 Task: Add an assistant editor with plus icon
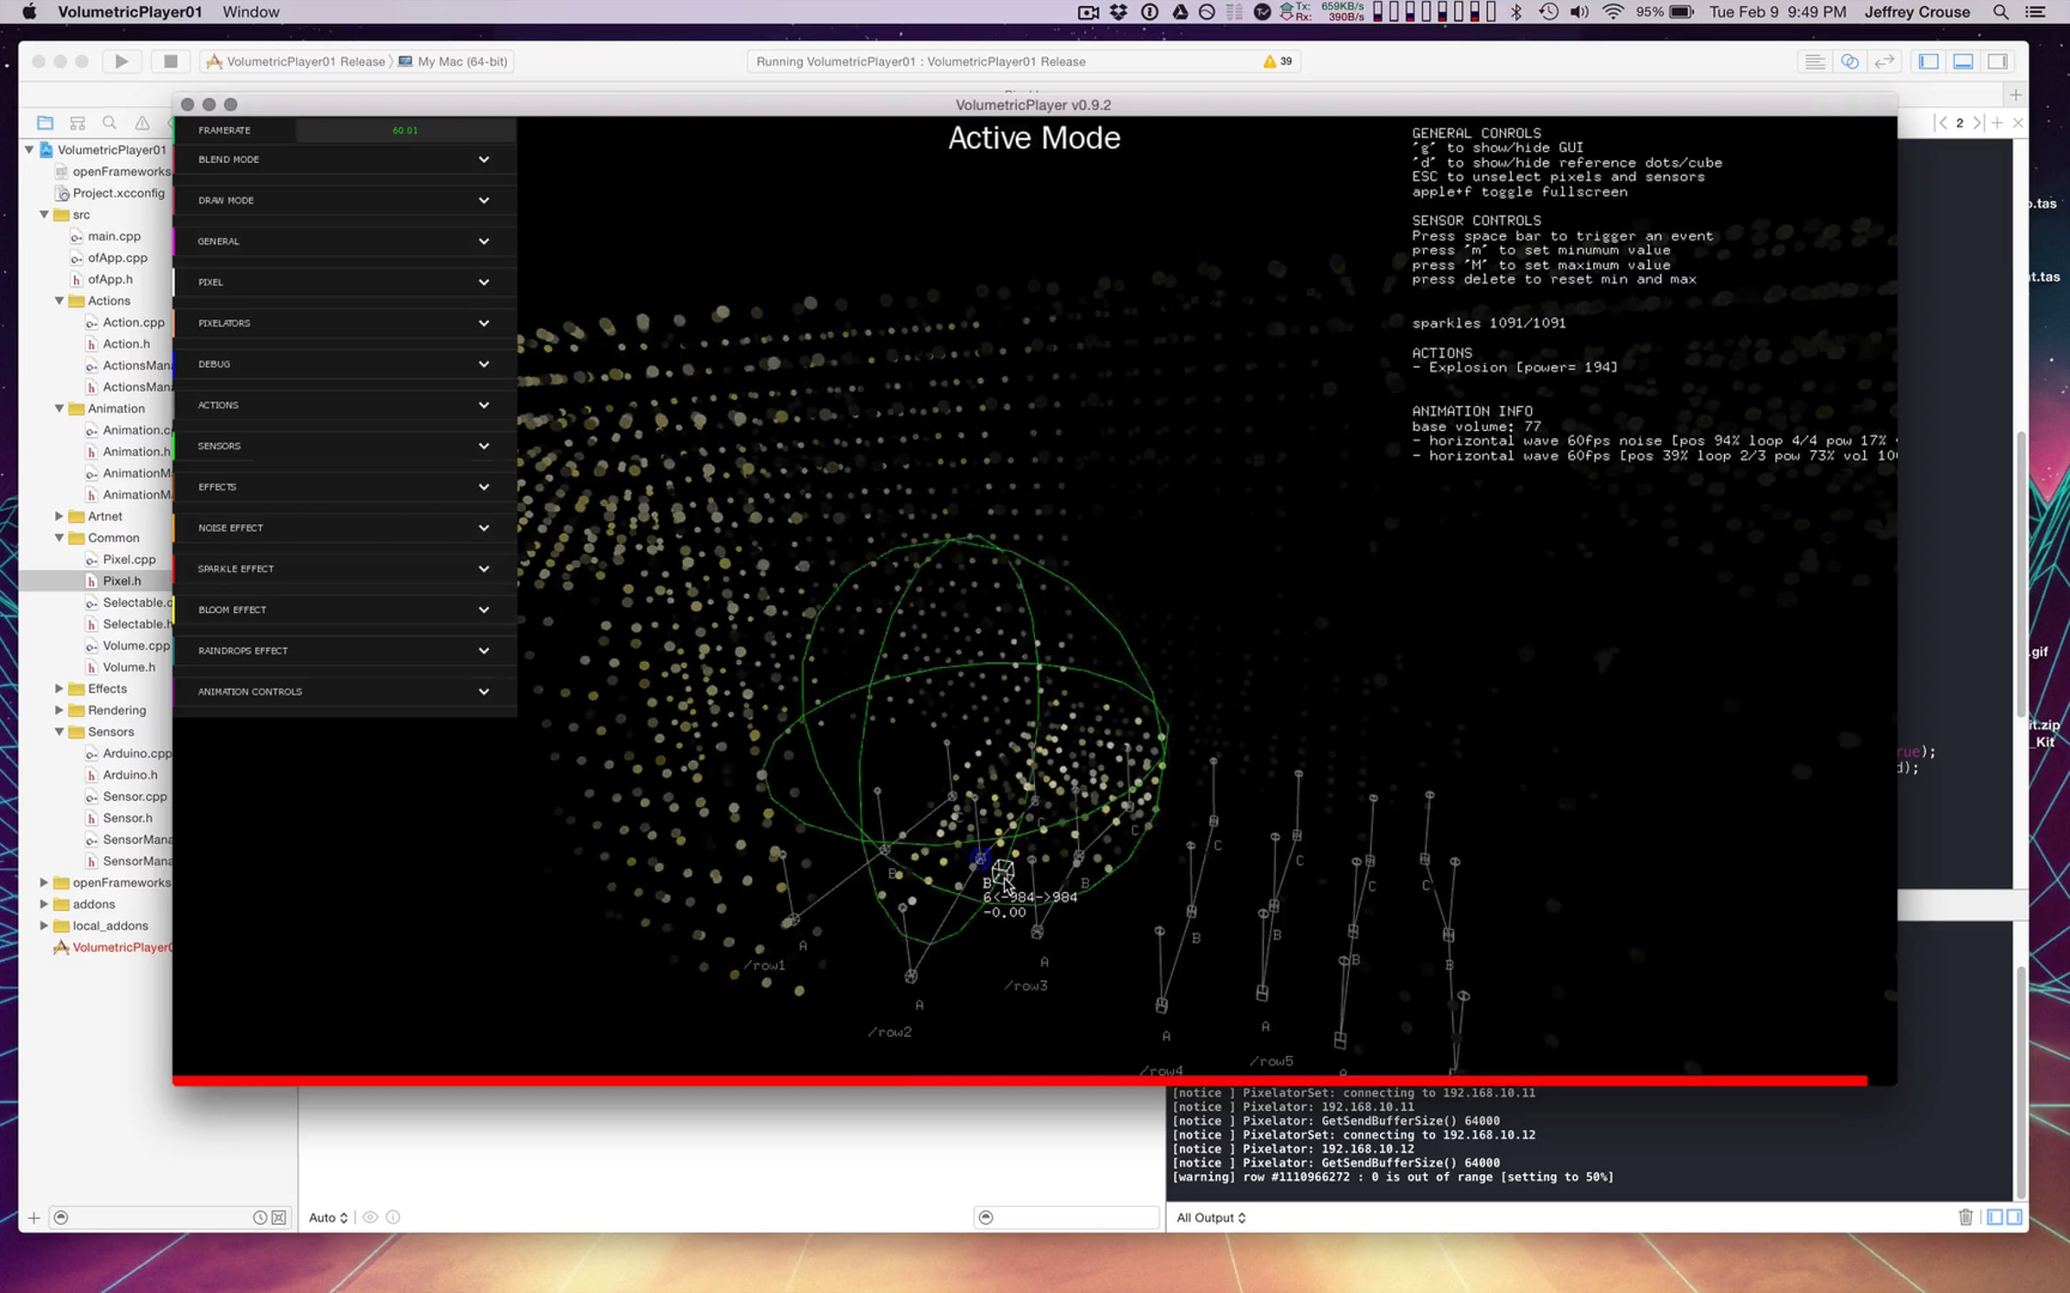(x=1997, y=122)
